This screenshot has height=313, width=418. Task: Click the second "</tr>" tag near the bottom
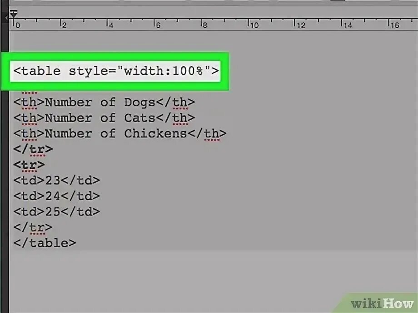pyautogui.click(x=33, y=227)
